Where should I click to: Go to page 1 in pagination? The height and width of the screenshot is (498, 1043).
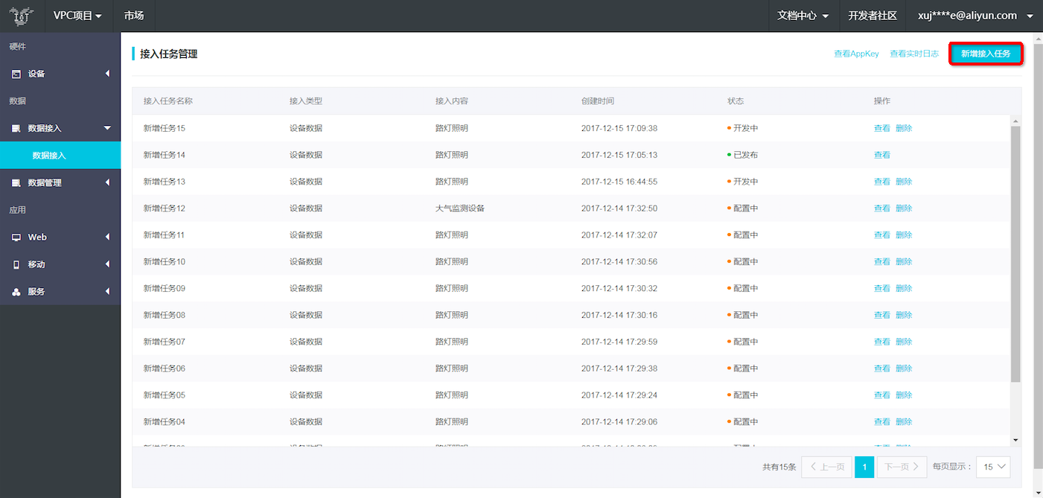point(864,467)
